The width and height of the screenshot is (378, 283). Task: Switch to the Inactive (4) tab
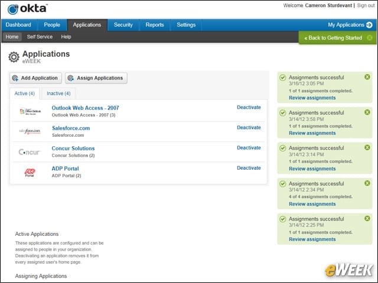pos(58,93)
